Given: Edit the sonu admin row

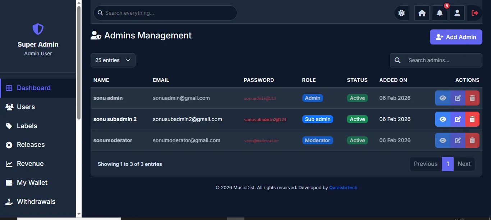Looking at the screenshot, I should (x=458, y=98).
